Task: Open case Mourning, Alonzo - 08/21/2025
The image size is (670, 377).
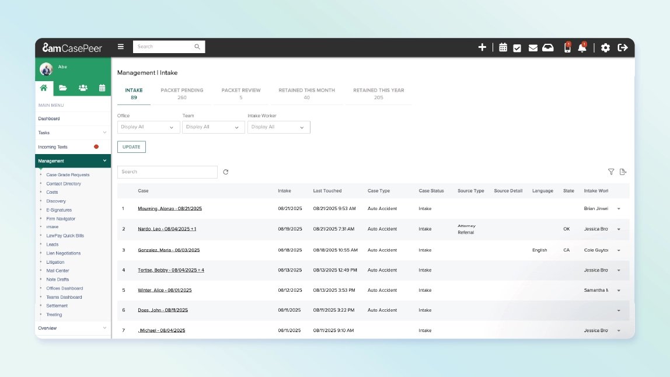Action: tap(170, 208)
